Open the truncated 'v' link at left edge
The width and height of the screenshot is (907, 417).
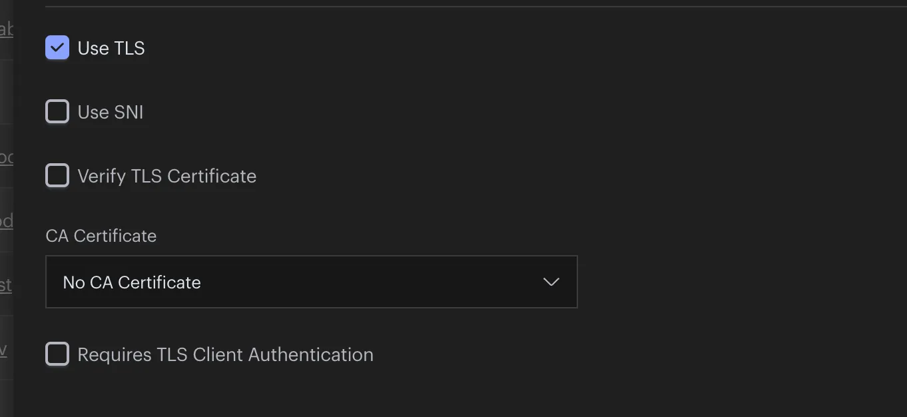coord(3,349)
